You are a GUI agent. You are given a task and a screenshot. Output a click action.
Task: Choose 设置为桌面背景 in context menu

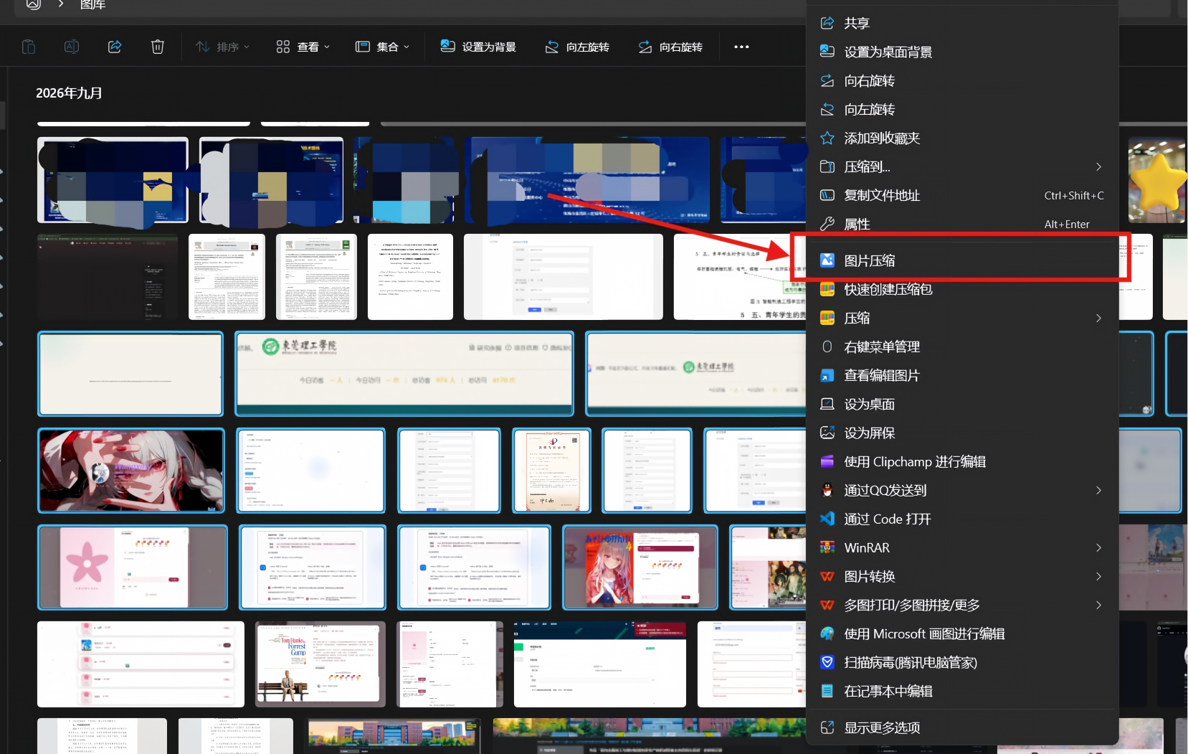[x=962, y=52]
